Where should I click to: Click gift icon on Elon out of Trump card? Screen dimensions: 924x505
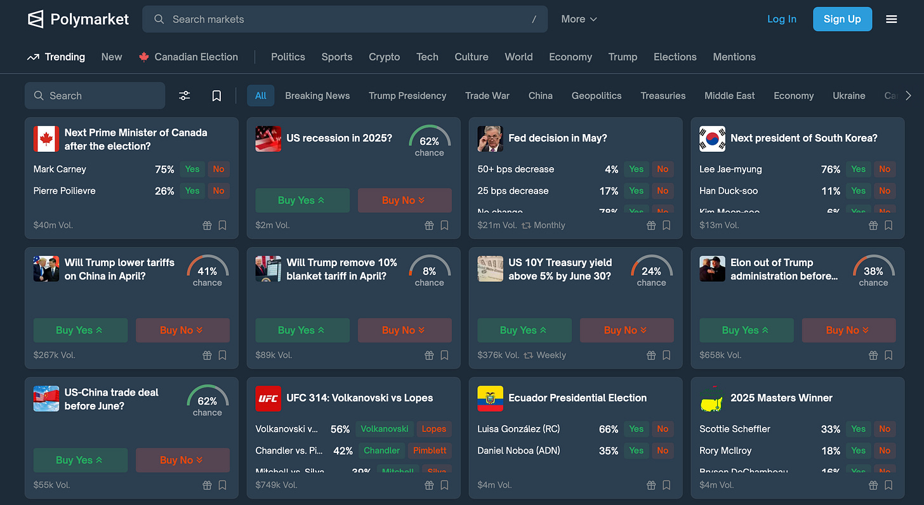click(873, 355)
